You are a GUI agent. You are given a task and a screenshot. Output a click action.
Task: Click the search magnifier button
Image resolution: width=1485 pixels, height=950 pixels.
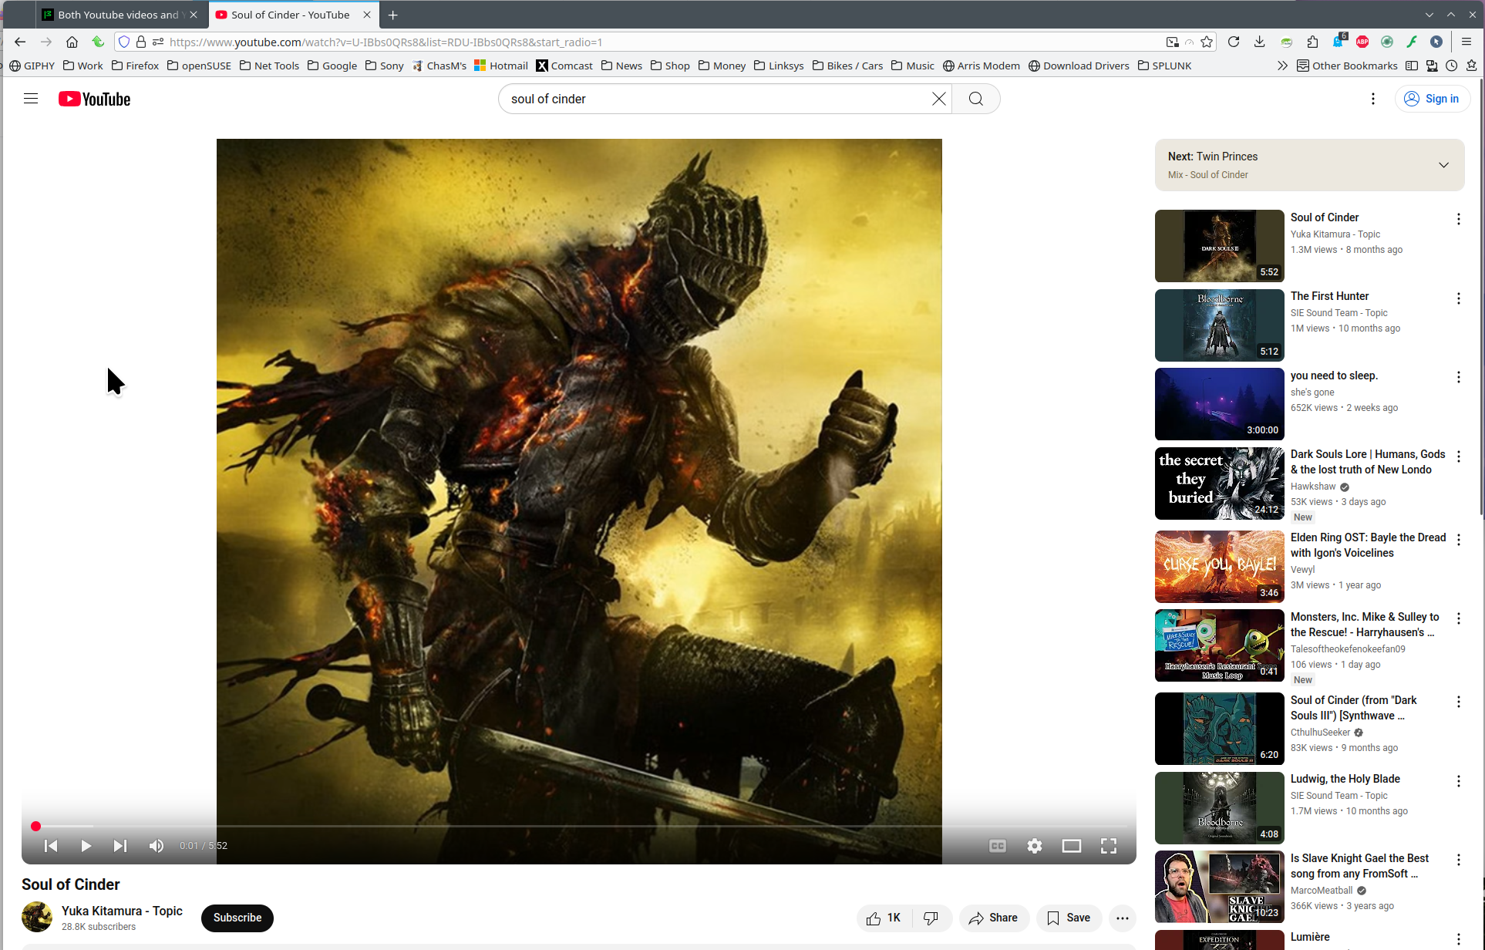tap(975, 99)
